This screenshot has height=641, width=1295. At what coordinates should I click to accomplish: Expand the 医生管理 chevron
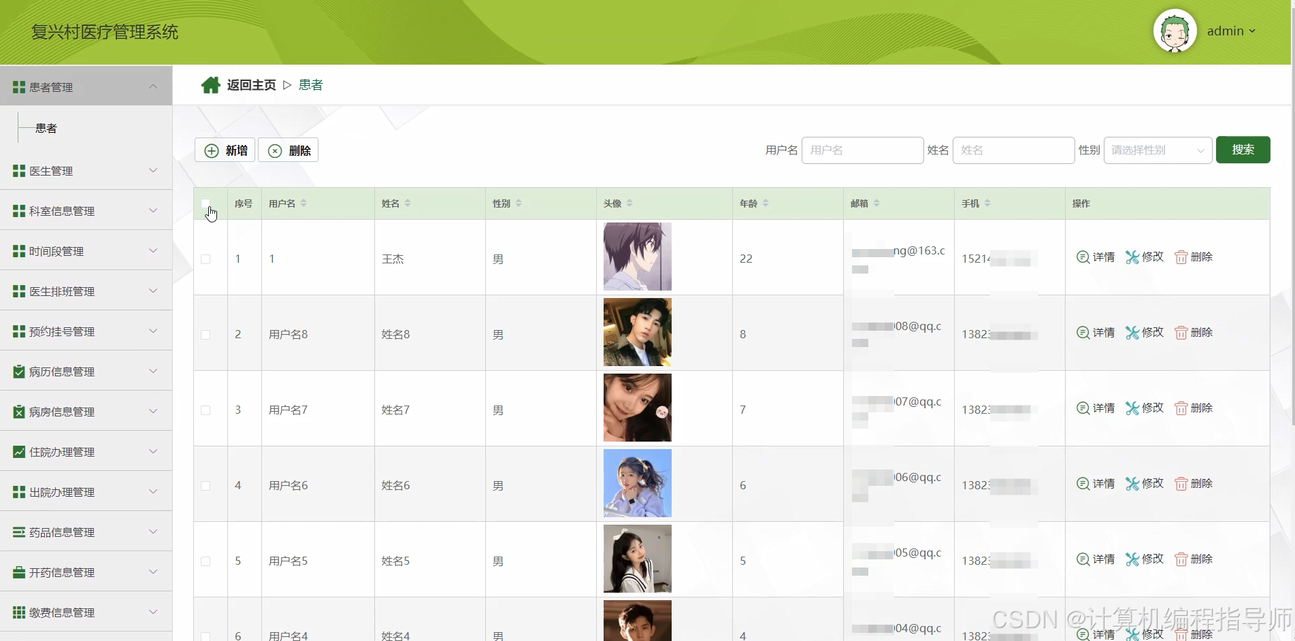pos(153,170)
